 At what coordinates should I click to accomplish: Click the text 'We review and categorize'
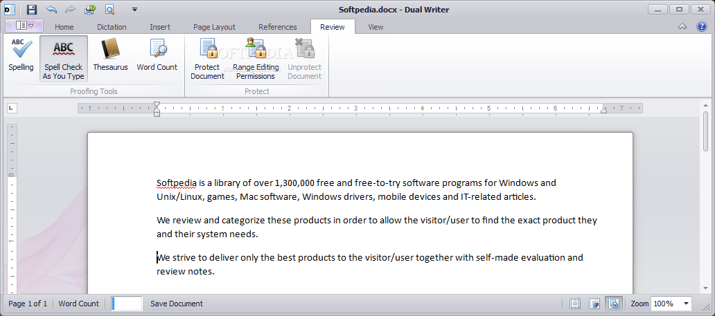211,221
